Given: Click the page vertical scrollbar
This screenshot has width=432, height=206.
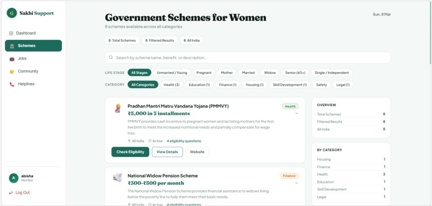Looking at the screenshot, I should point(430,33).
